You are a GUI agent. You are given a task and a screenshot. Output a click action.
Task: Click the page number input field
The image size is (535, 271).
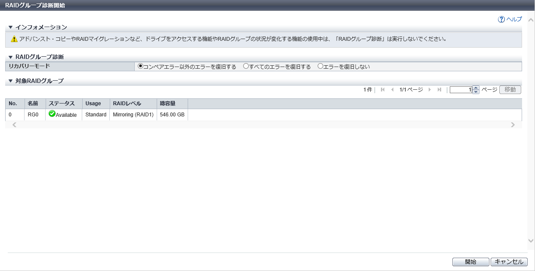[461, 90]
